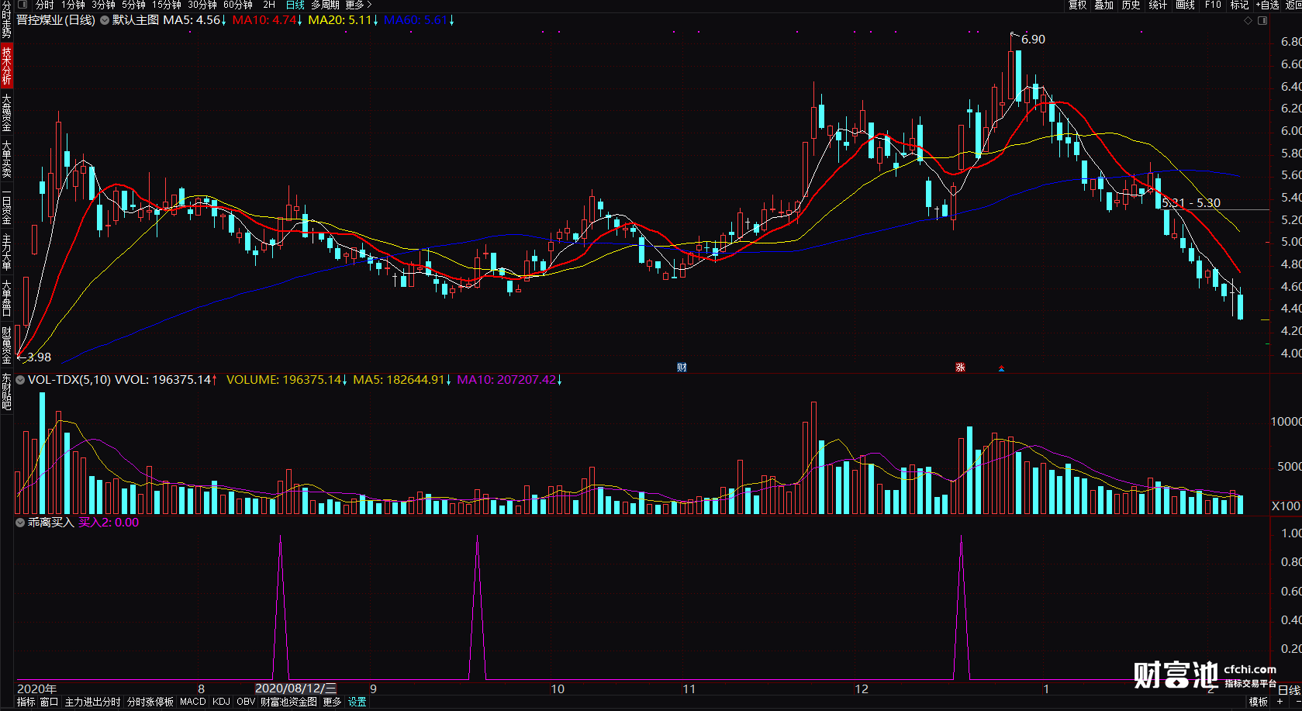Select 技术分析 in left sidebar
The height and width of the screenshot is (711, 1302).
6,65
